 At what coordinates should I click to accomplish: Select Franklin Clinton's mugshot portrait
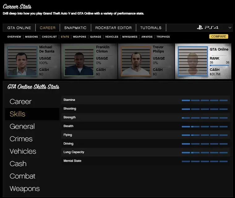[79, 61]
